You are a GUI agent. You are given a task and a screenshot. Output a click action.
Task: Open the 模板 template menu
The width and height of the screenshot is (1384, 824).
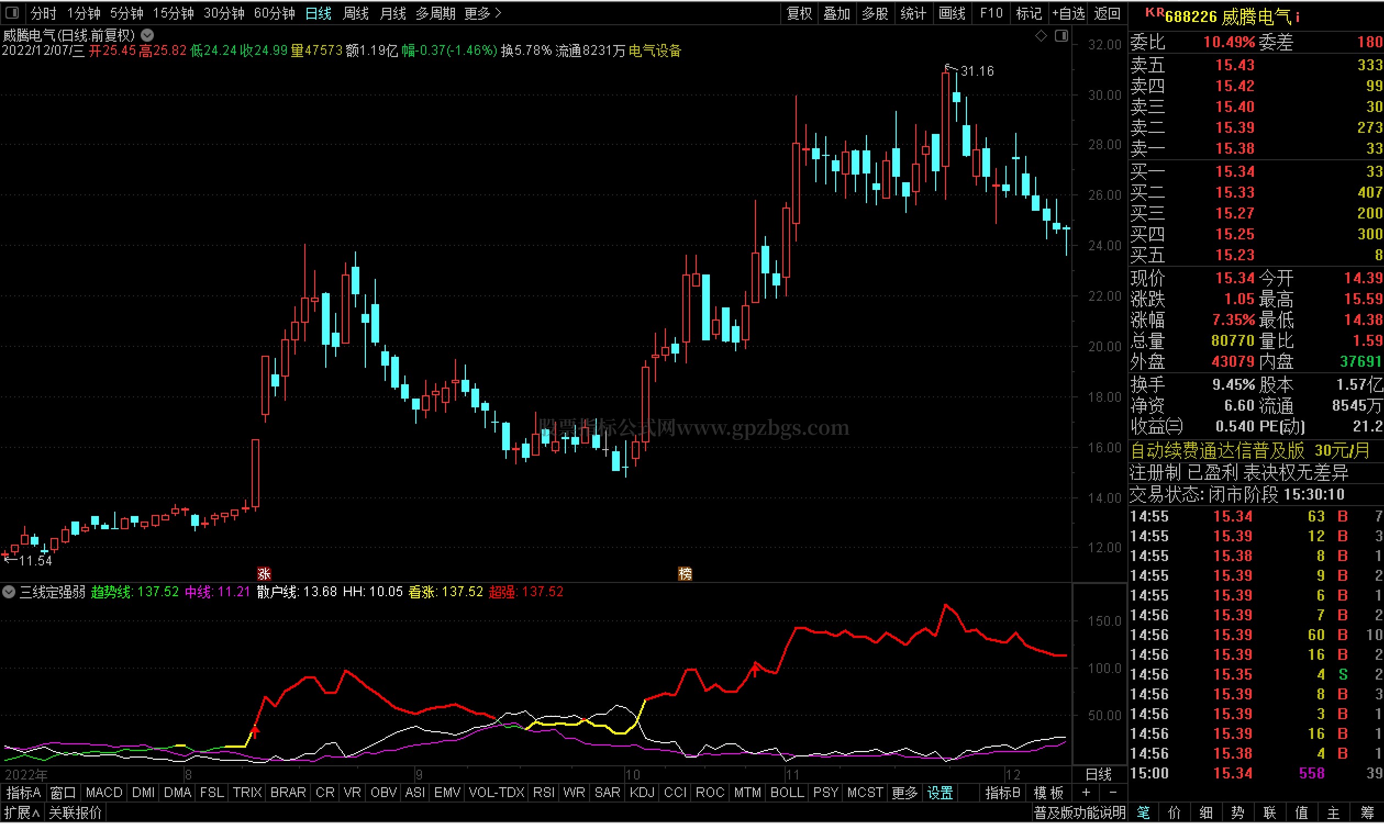coord(1048,793)
